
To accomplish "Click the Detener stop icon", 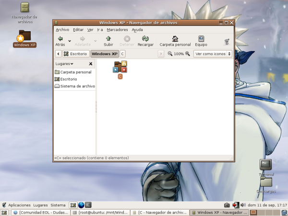I will [127, 39].
